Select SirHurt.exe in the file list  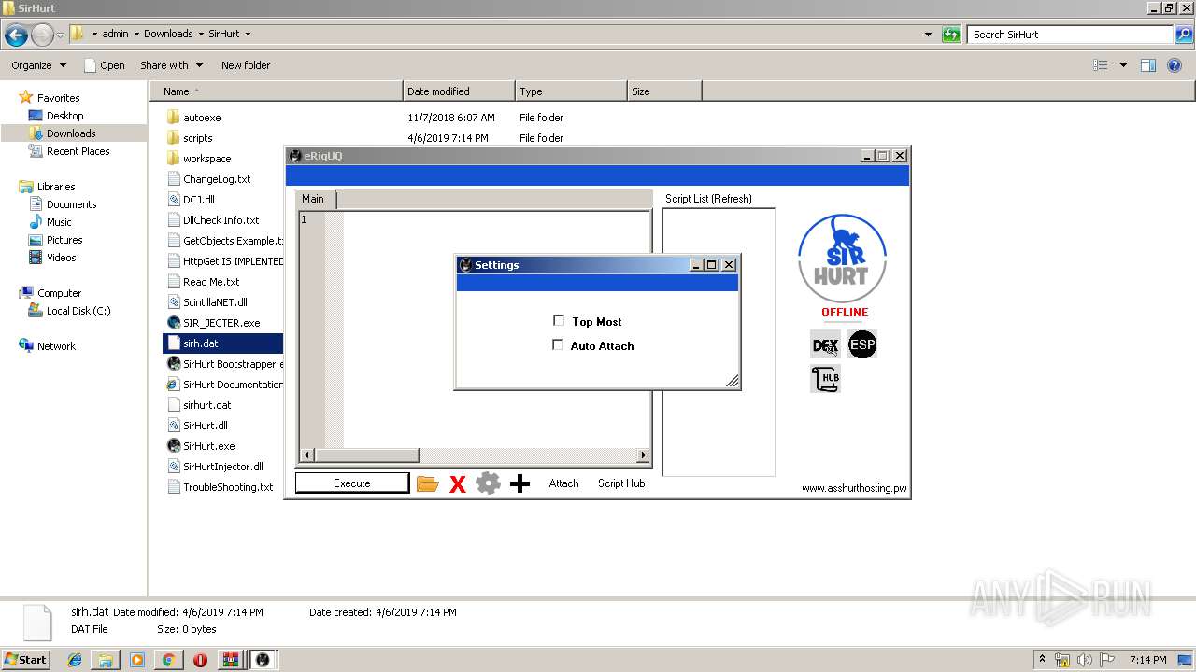coord(208,446)
